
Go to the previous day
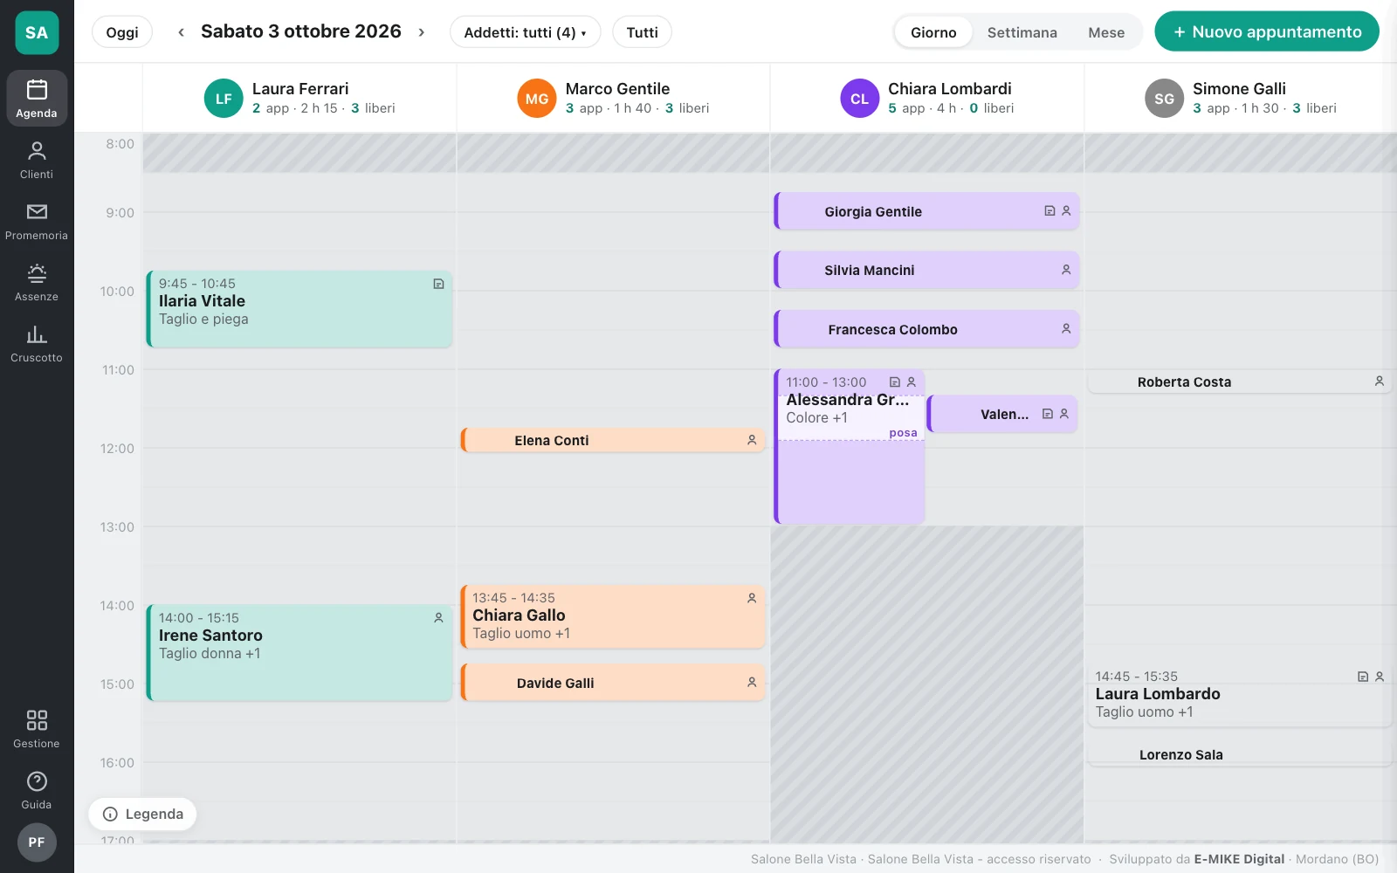click(181, 32)
